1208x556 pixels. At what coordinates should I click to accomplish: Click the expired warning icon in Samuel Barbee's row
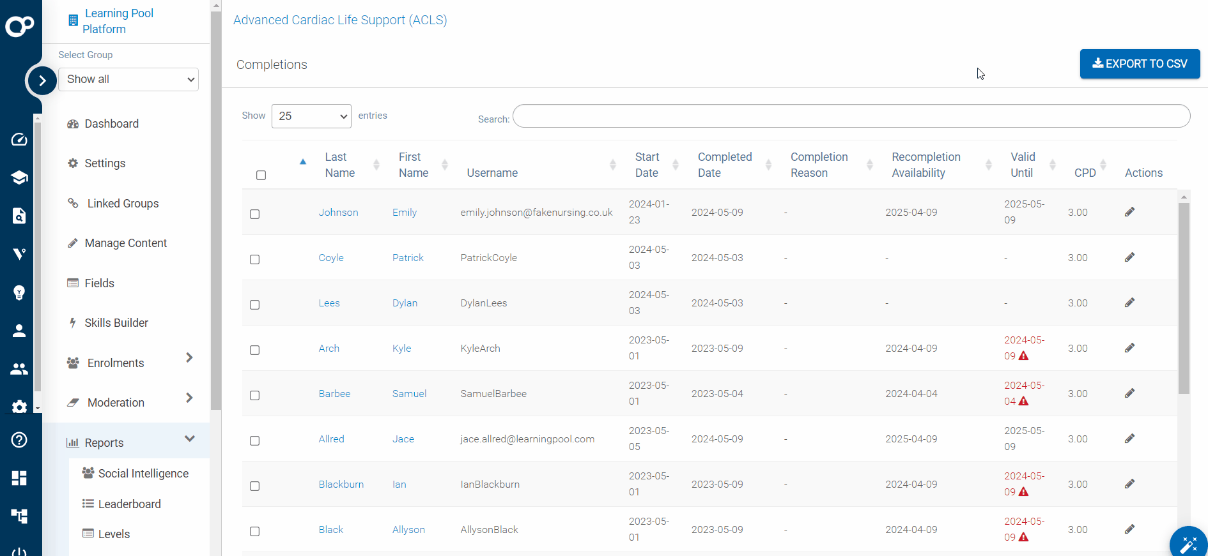[x=1023, y=401]
